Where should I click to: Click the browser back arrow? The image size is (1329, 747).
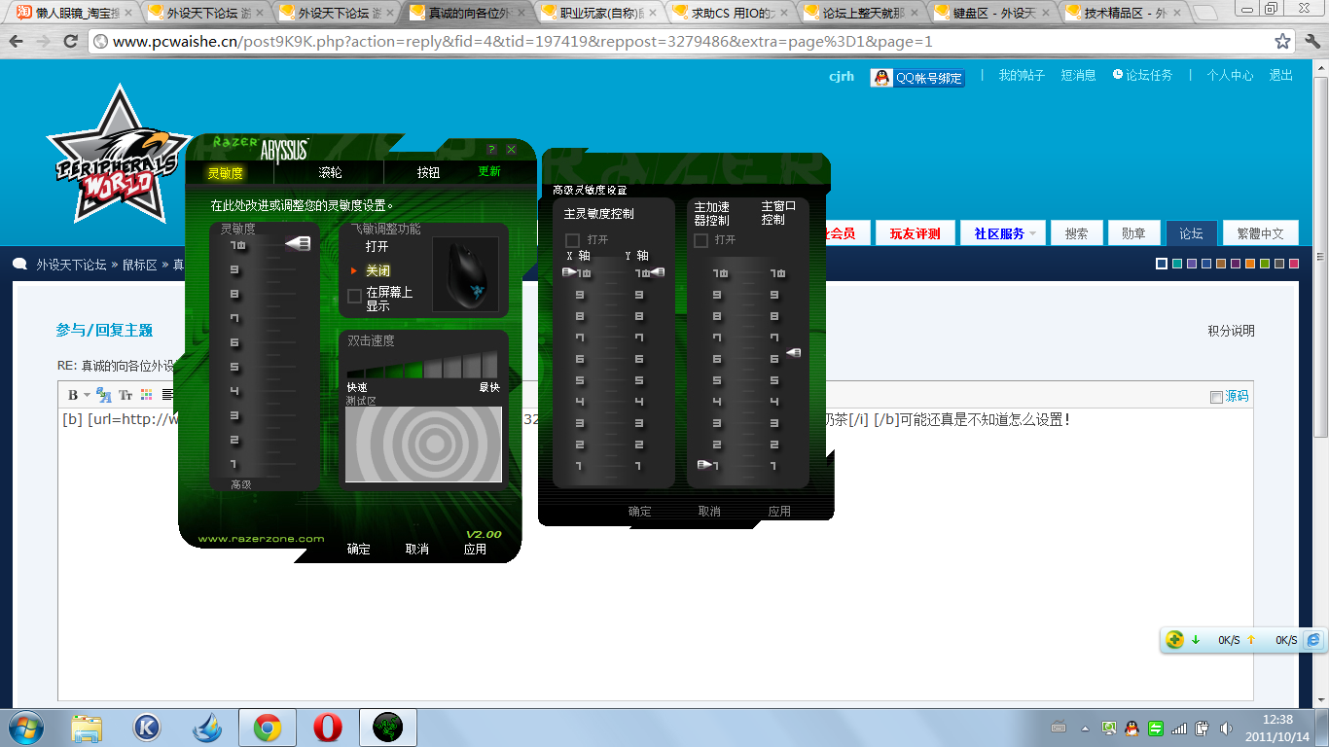[x=18, y=42]
